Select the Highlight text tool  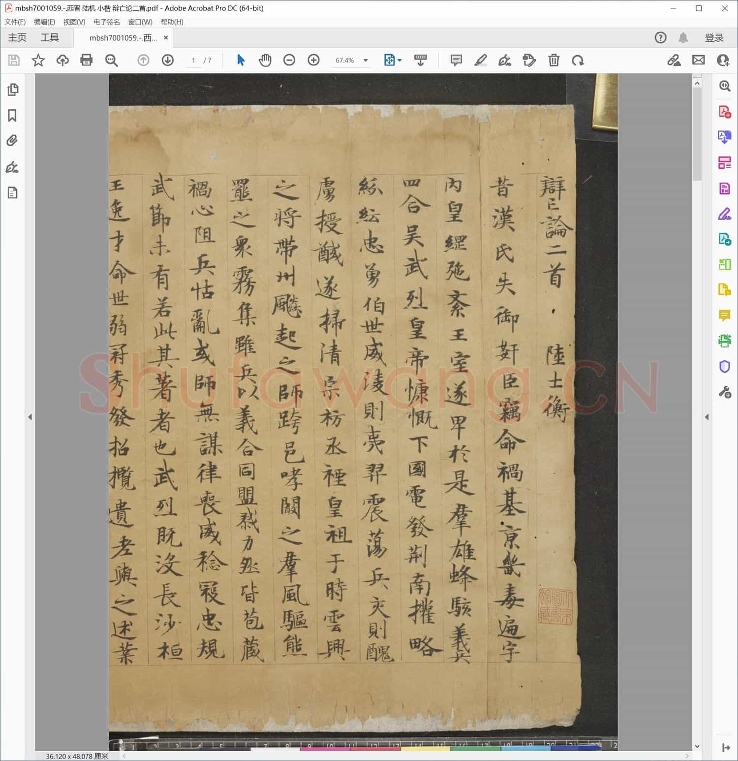480,60
